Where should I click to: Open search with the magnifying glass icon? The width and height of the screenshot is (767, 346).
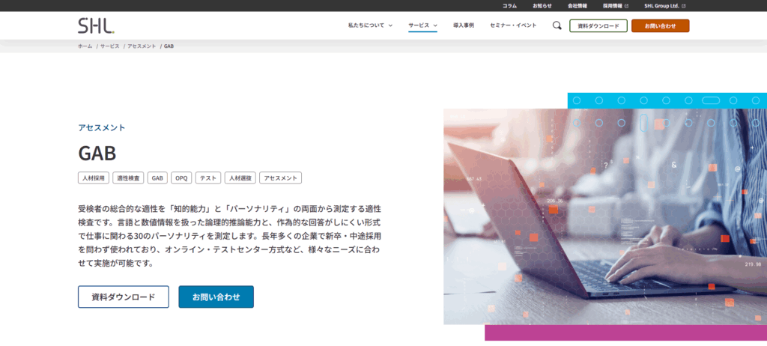coord(557,25)
